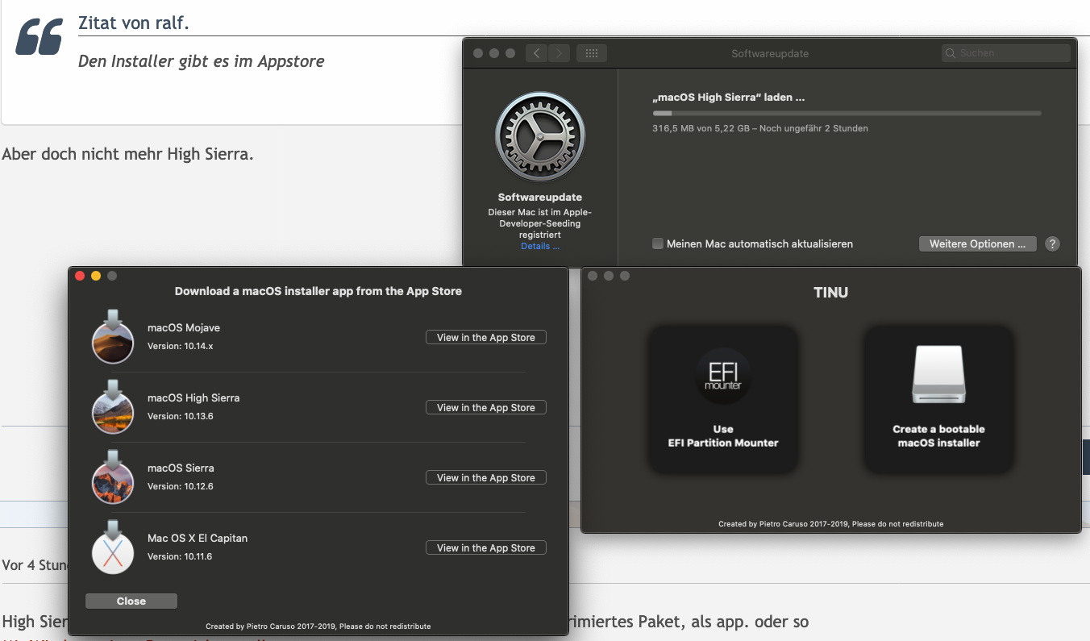Click 'Version: 10.12.6' text
The width and height of the screenshot is (1090, 641).
coord(180,486)
